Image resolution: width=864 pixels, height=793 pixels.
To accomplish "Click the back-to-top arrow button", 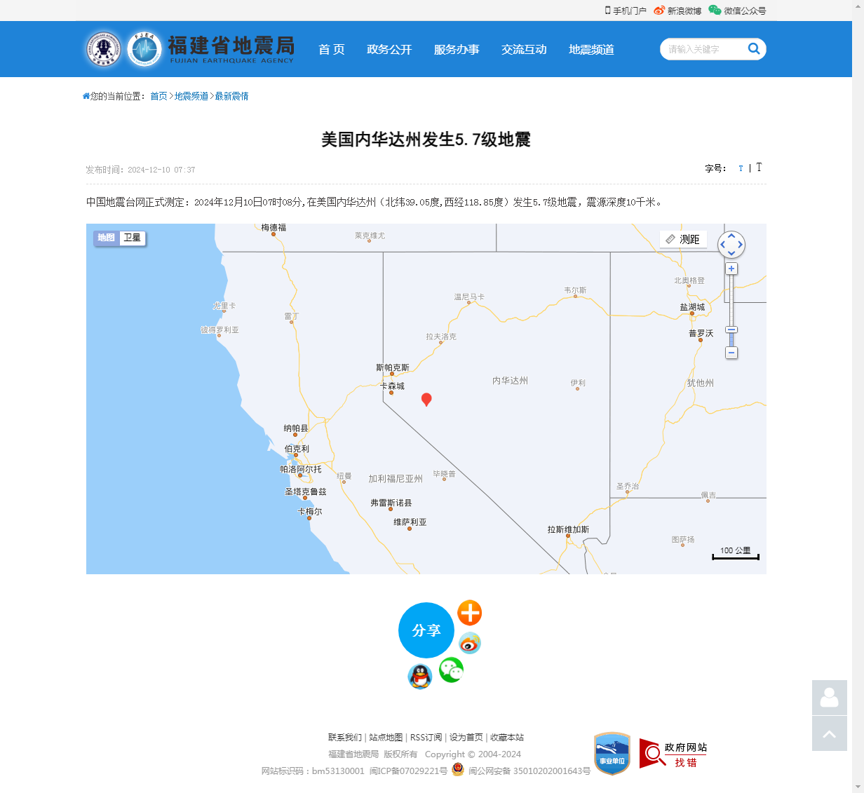I will (x=830, y=733).
